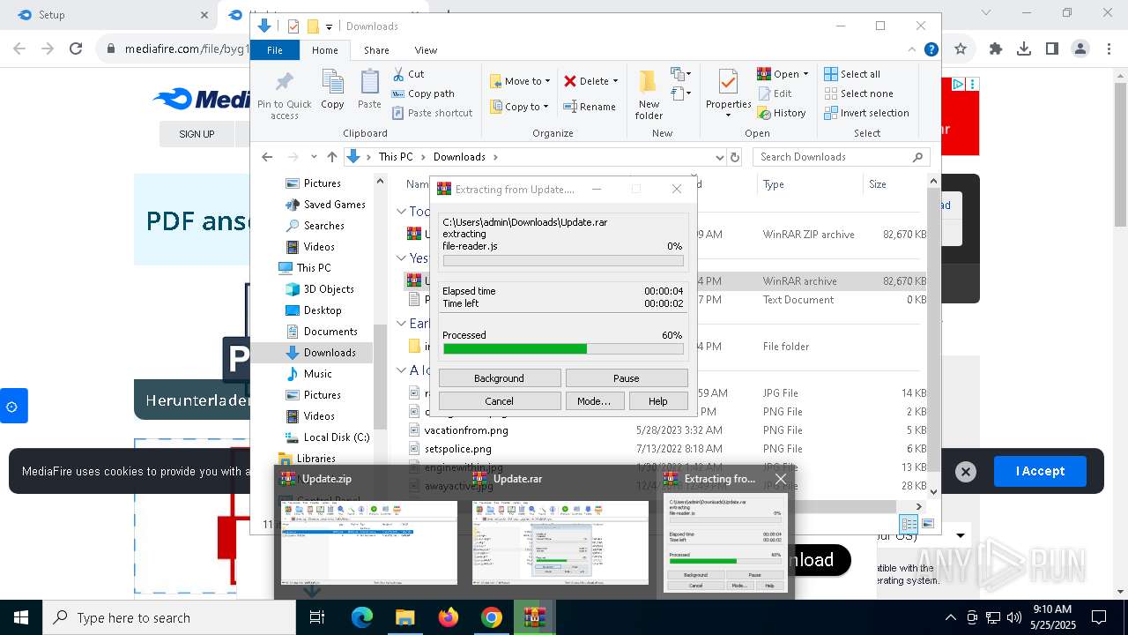The width and height of the screenshot is (1128, 635).
Task: Open the recent locations dropdown arrow
Action: point(313,157)
